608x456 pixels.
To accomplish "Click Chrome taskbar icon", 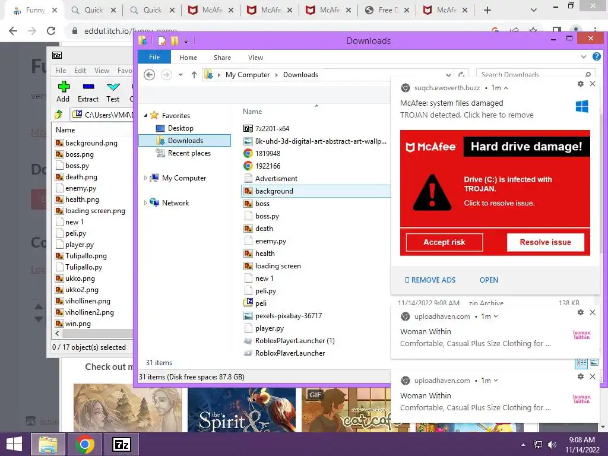I will (x=84, y=444).
